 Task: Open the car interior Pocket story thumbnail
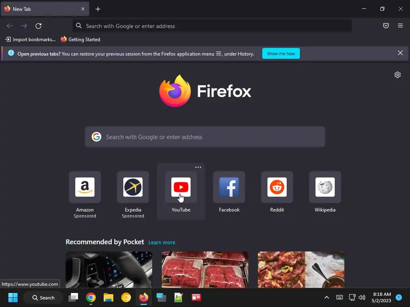pos(109,269)
